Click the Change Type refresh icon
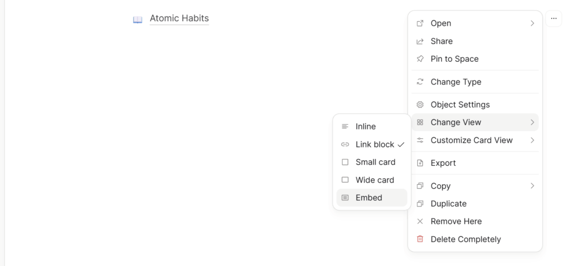Viewport: 587px width, 266px height. coord(420,82)
